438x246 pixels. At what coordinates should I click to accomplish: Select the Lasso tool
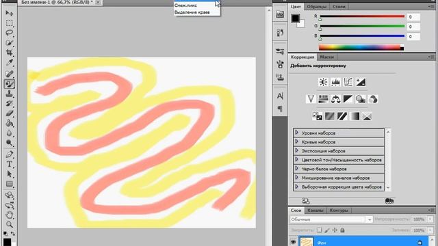click(9, 33)
